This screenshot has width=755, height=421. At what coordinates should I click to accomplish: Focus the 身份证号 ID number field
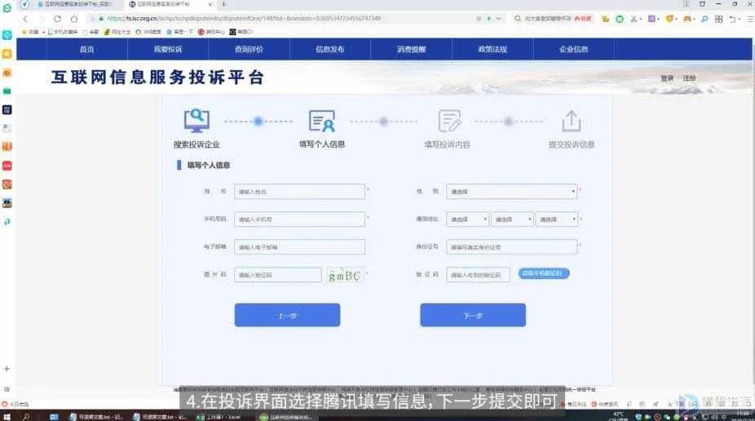pyautogui.click(x=511, y=247)
